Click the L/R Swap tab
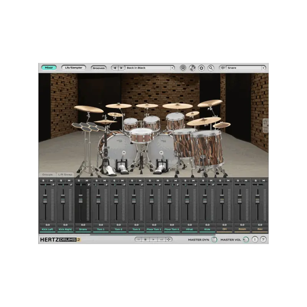307x307 pixels. click(65, 175)
